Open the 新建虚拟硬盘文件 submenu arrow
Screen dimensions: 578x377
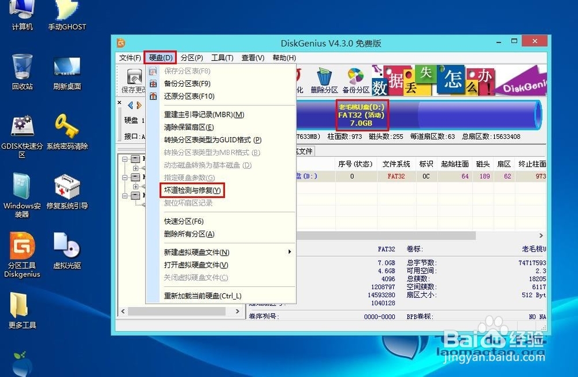pyautogui.click(x=290, y=252)
